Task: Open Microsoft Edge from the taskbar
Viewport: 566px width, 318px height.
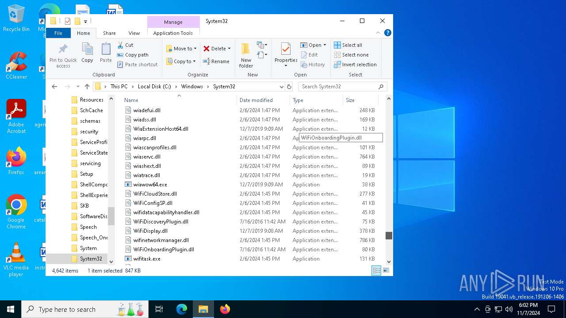Action: pos(182,309)
